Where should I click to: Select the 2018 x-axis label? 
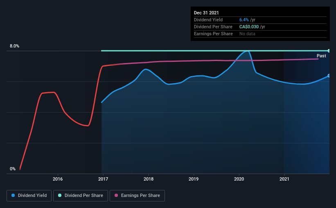tap(149, 179)
